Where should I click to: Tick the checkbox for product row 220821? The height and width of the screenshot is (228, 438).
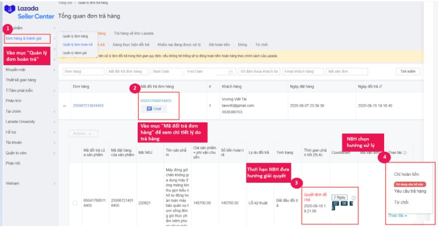pos(75,203)
